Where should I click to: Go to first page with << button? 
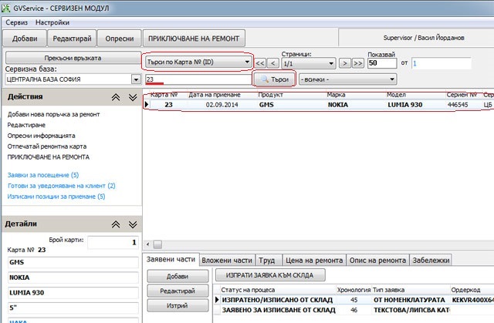coord(260,63)
